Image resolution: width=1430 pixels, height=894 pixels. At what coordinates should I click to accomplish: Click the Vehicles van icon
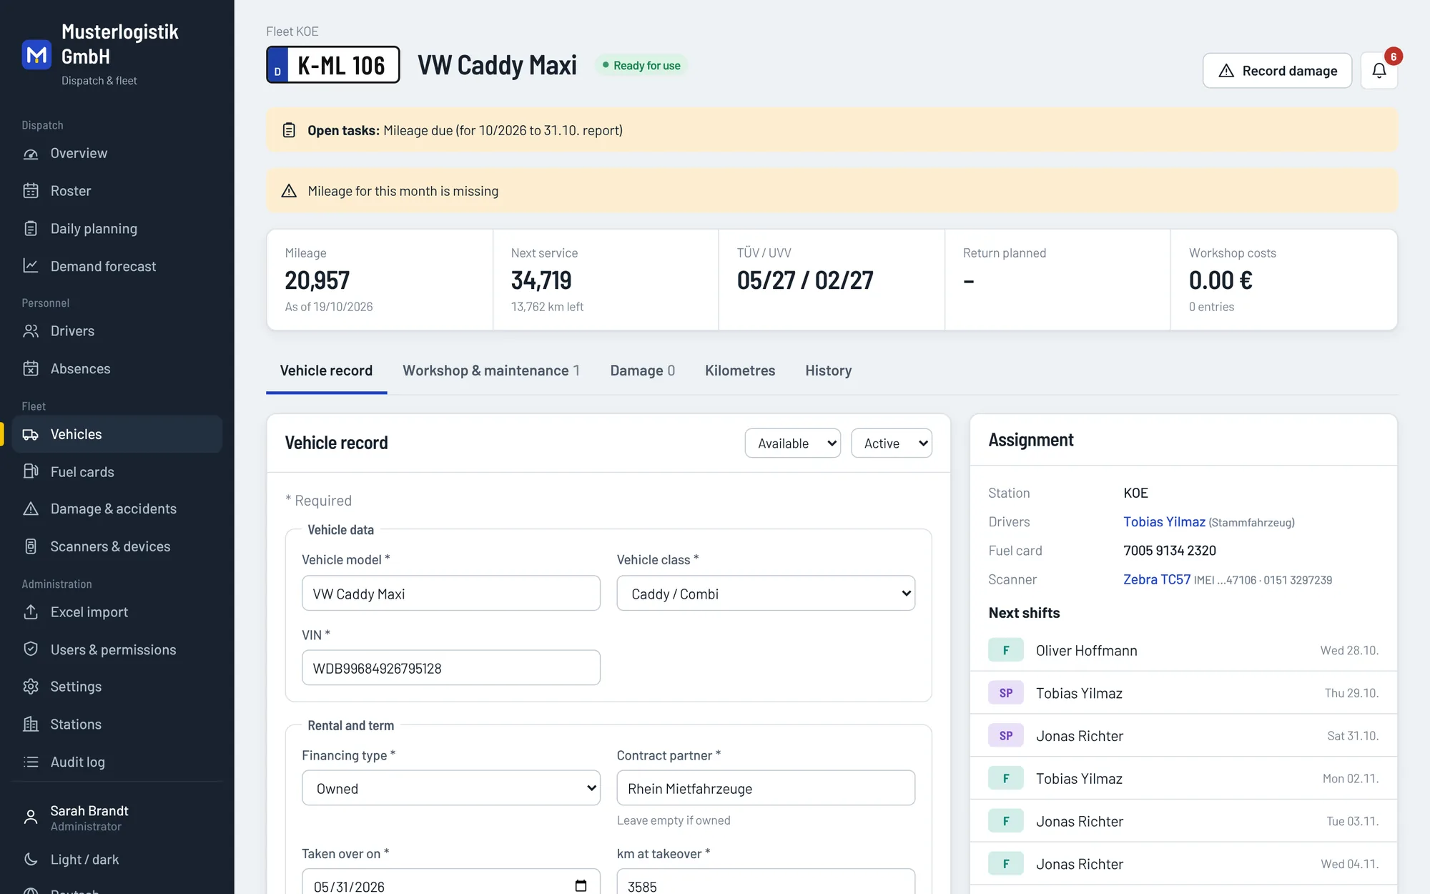click(x=31, y=435)
